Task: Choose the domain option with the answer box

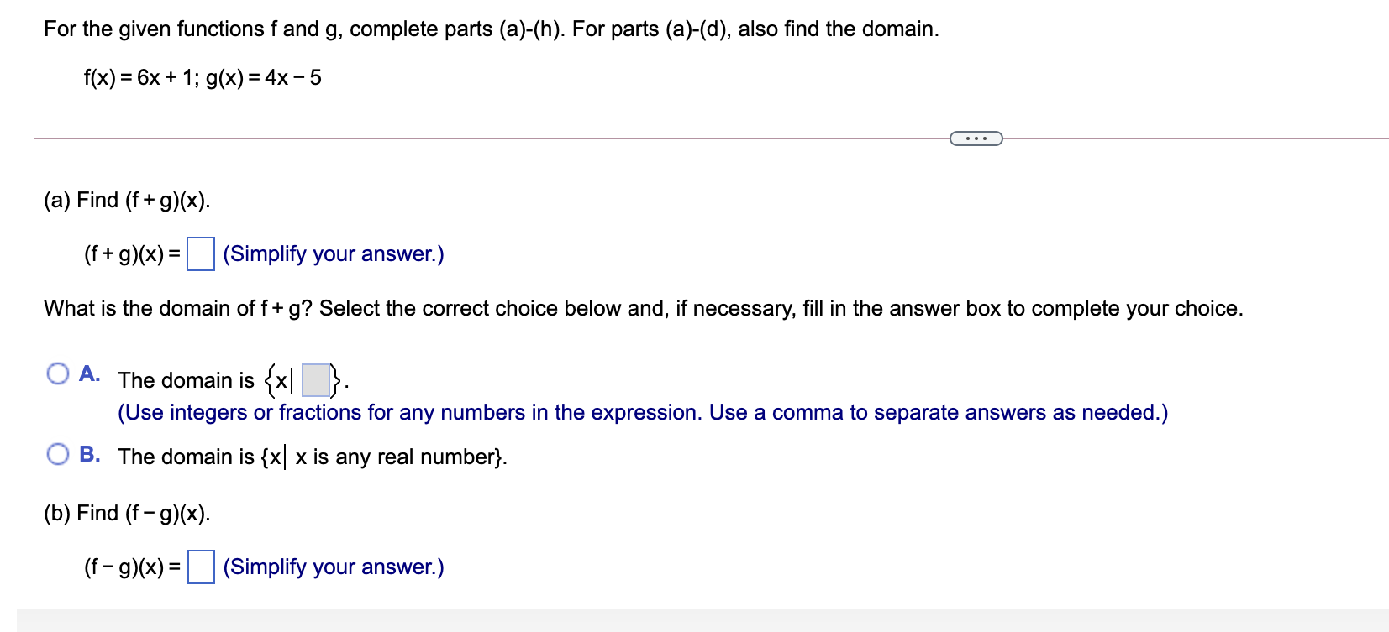Action: tap(58, 373)
